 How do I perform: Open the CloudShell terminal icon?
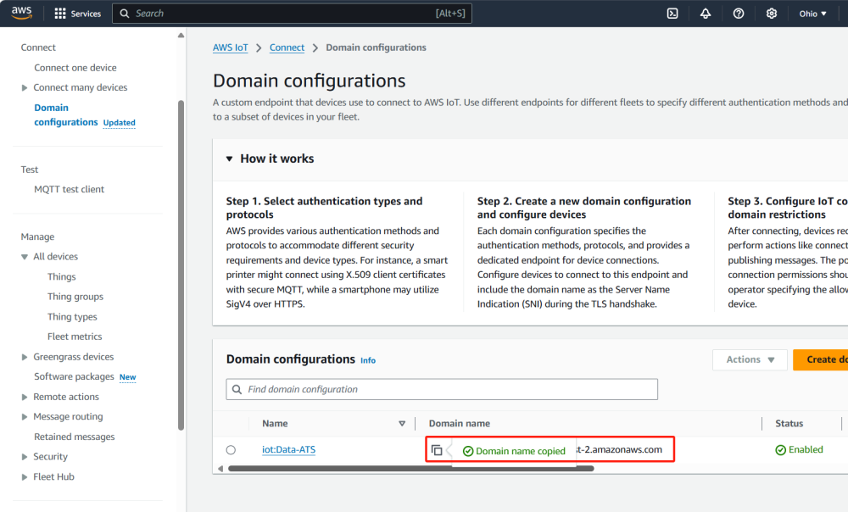[672, 14]
